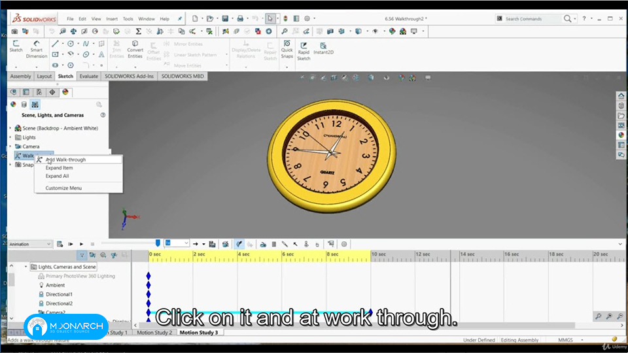628x353 pixels.
Task: Click the Ambient keyframe diamond at 0 sec
Action: click(x=148, y=285)
